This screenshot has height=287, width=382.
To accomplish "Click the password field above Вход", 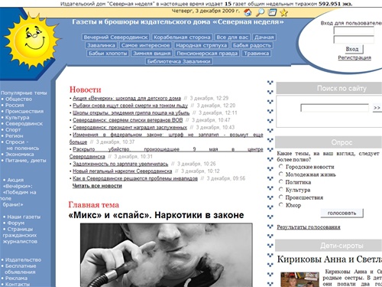I will point(354,40).
